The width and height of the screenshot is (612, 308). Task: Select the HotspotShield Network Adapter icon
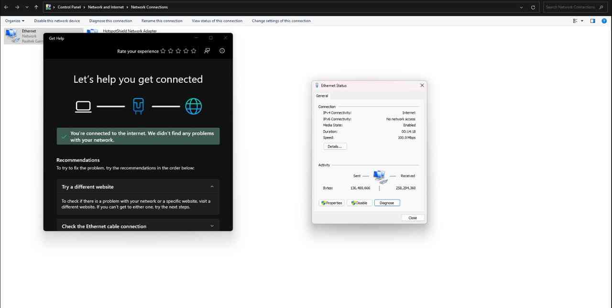click(92, 33)
